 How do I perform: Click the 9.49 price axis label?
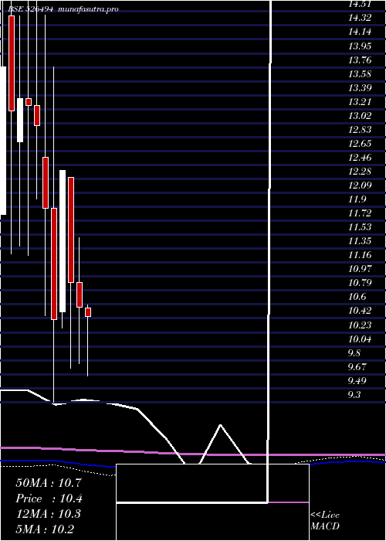click(x=357, y=380)
